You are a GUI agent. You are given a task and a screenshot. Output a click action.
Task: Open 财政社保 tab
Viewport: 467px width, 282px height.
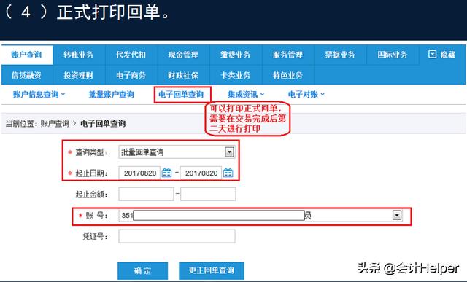(x=183, y=75)
